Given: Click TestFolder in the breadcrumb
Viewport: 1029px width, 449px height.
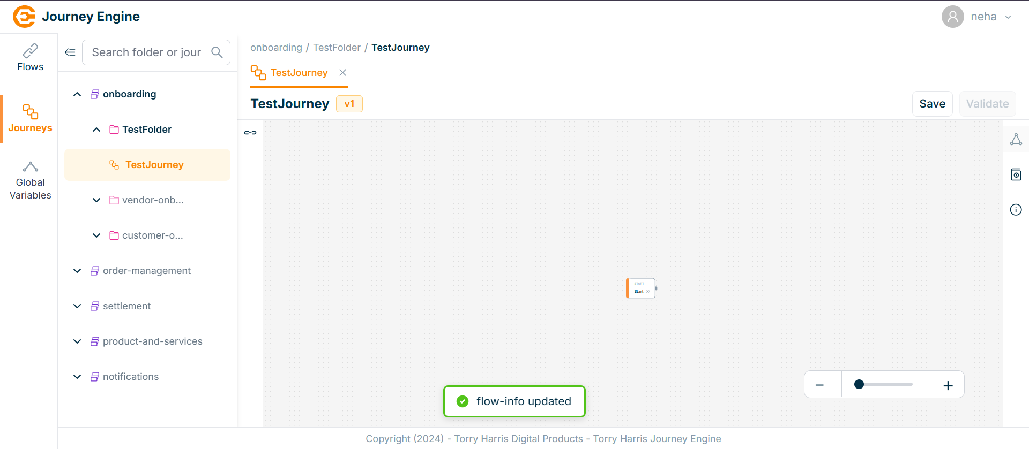Looking at the screenshot, I should [x=337, y=48].
